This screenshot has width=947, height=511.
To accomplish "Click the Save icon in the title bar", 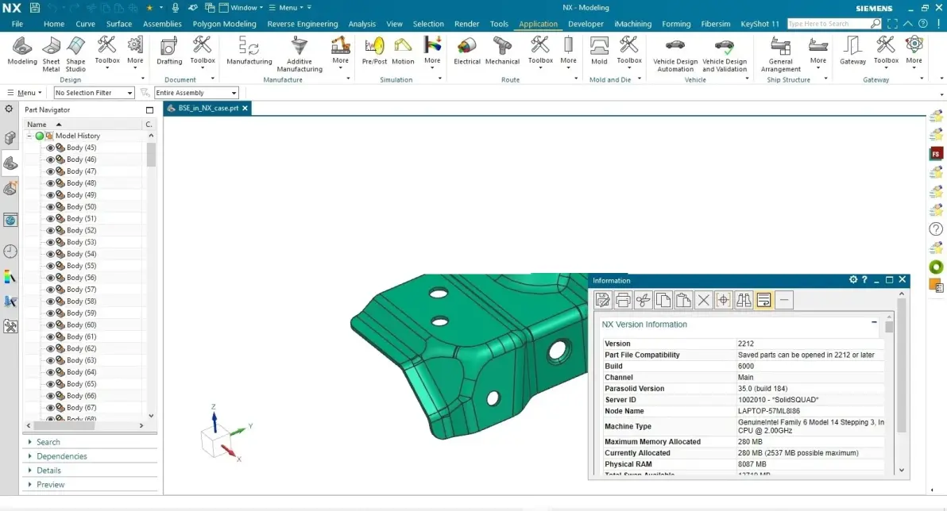I will click(x=34, y=8).
